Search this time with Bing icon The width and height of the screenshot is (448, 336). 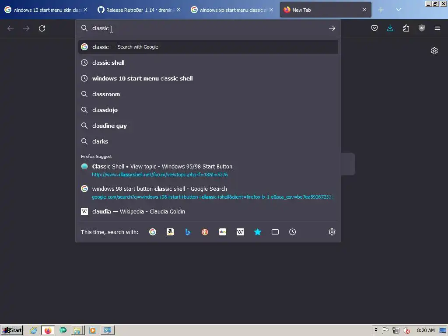(x=188, y=232)
